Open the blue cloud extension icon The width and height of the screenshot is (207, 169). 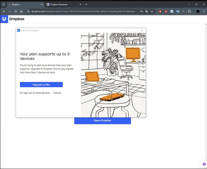pos(172,11)
